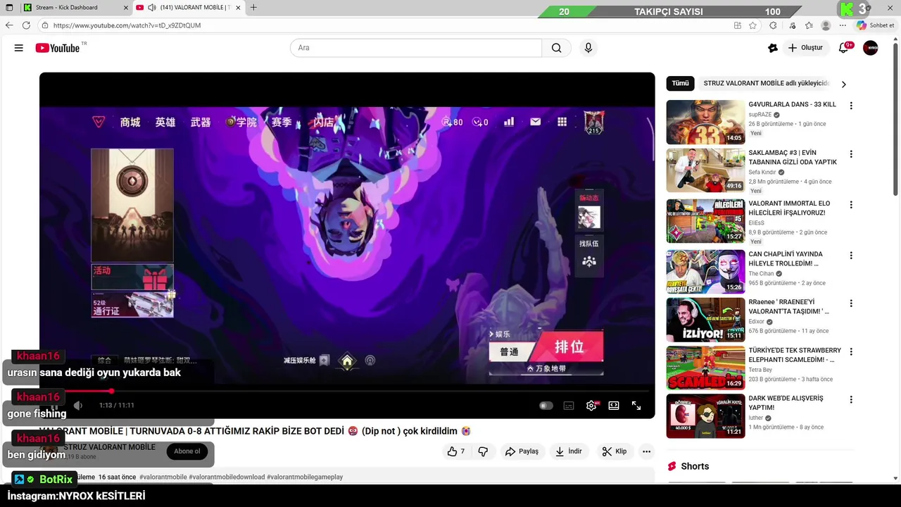Switch to theater mode in the player
The width and height of the screenshot is (901, 507).
614,406
